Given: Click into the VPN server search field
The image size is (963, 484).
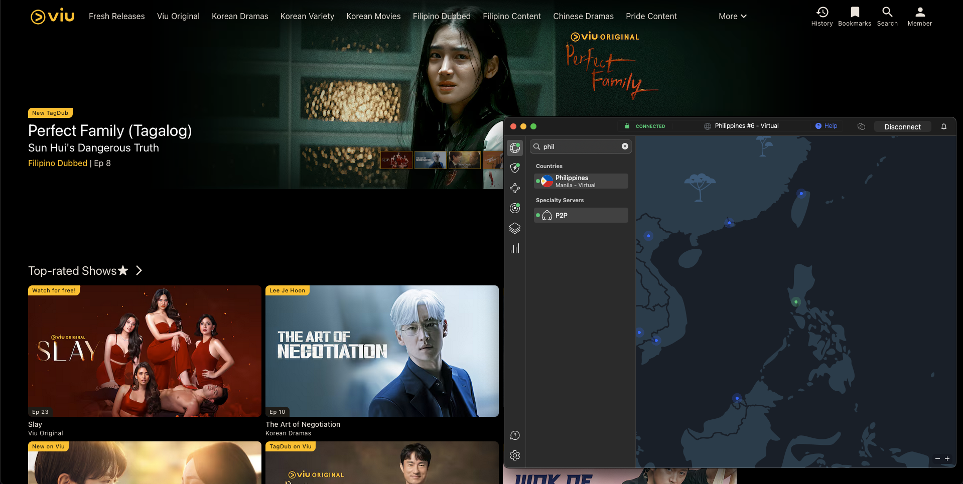Looking at the screenshot, I should click(581, 146).
